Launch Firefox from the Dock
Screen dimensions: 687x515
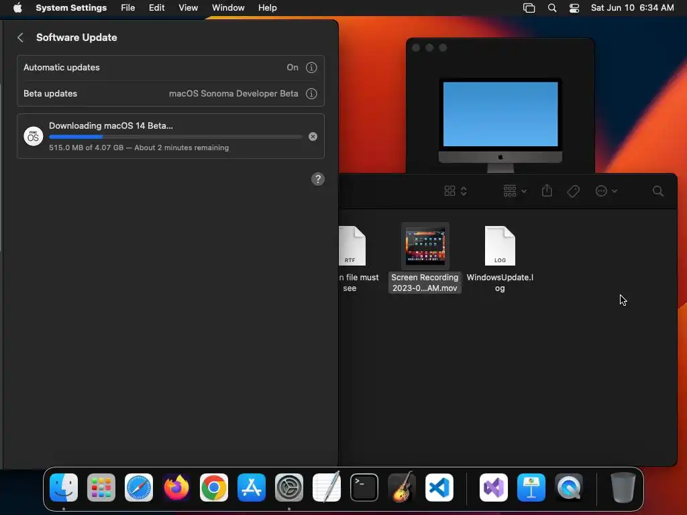click(x=176, y=488)
